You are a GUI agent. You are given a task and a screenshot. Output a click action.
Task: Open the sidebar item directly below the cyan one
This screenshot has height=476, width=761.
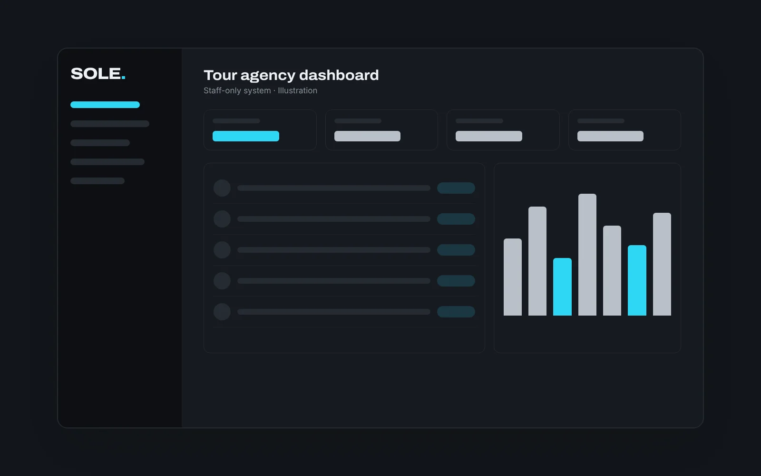110,124
